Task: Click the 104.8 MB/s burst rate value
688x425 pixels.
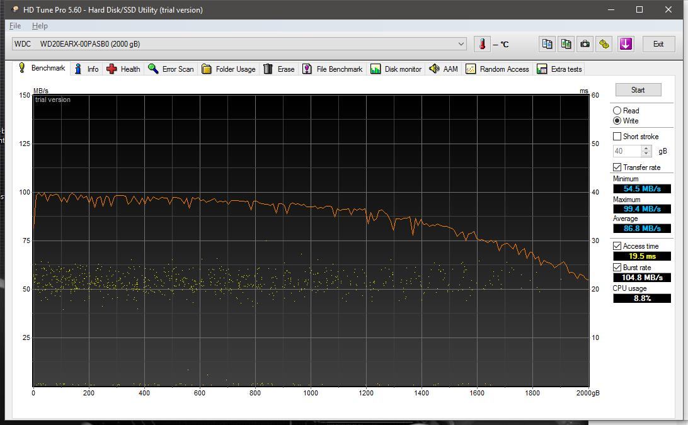Action: [642, 277]
